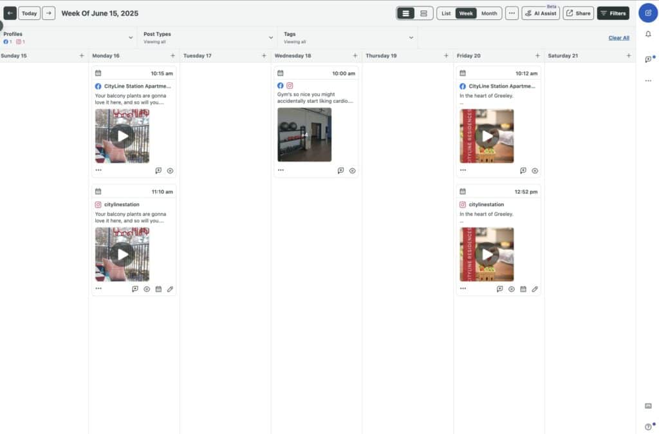Open more options on Friday 12:52 pm post
659x434 pixels.
click(463, 289)
